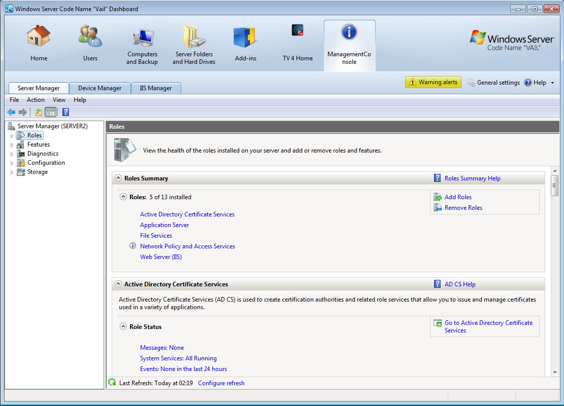Image resolution: width=564 pixels, height=406 pixels.
Task: Open the Web Server (IIS) role link
Action: 161,257
